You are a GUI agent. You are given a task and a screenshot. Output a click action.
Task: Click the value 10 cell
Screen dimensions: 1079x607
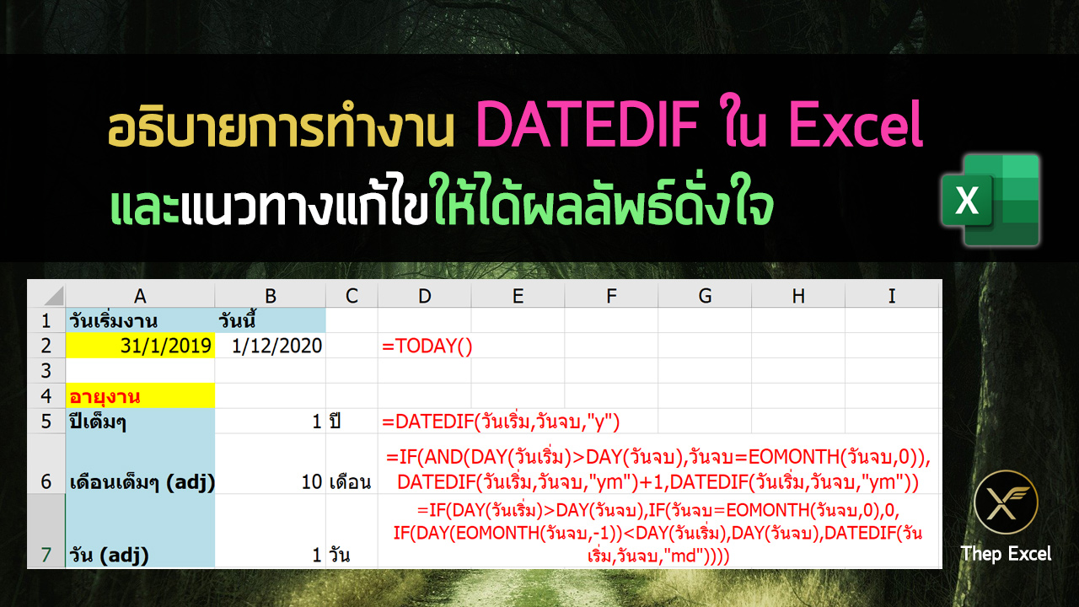(271, 464)
